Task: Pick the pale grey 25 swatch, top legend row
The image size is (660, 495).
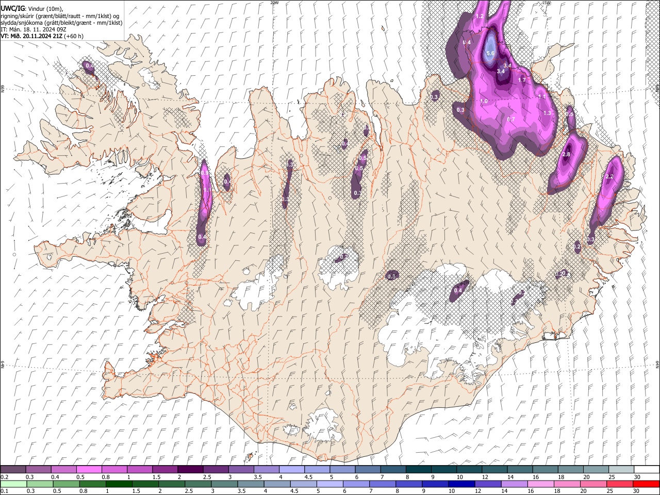Action: point(621,470)
